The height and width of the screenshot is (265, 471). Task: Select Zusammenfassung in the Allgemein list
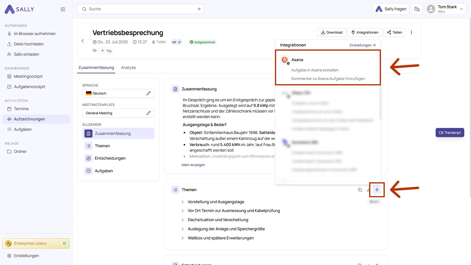point(118,134)
